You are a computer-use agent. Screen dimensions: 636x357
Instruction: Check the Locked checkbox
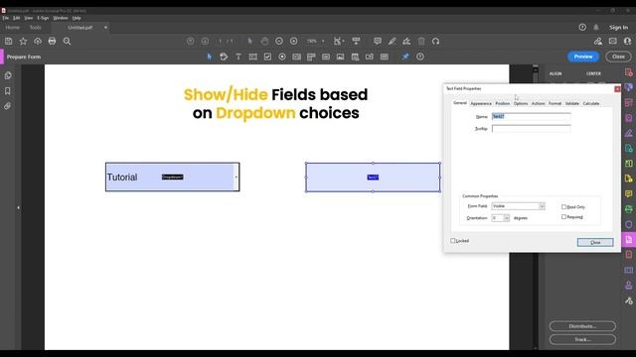coord(453,241)
